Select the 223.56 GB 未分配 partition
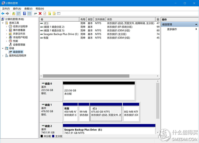The width and height of the screenshot is (199, 143). point(99,91)
